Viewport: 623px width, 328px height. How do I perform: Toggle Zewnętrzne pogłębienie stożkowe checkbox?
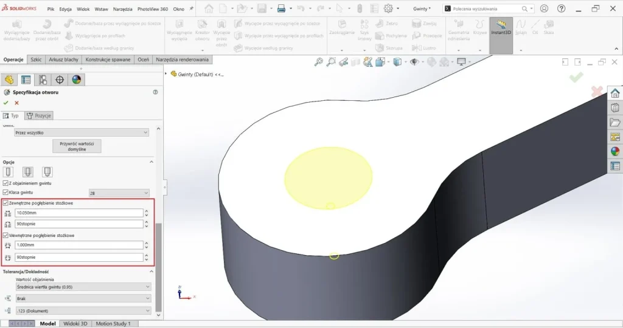(5, 203)
